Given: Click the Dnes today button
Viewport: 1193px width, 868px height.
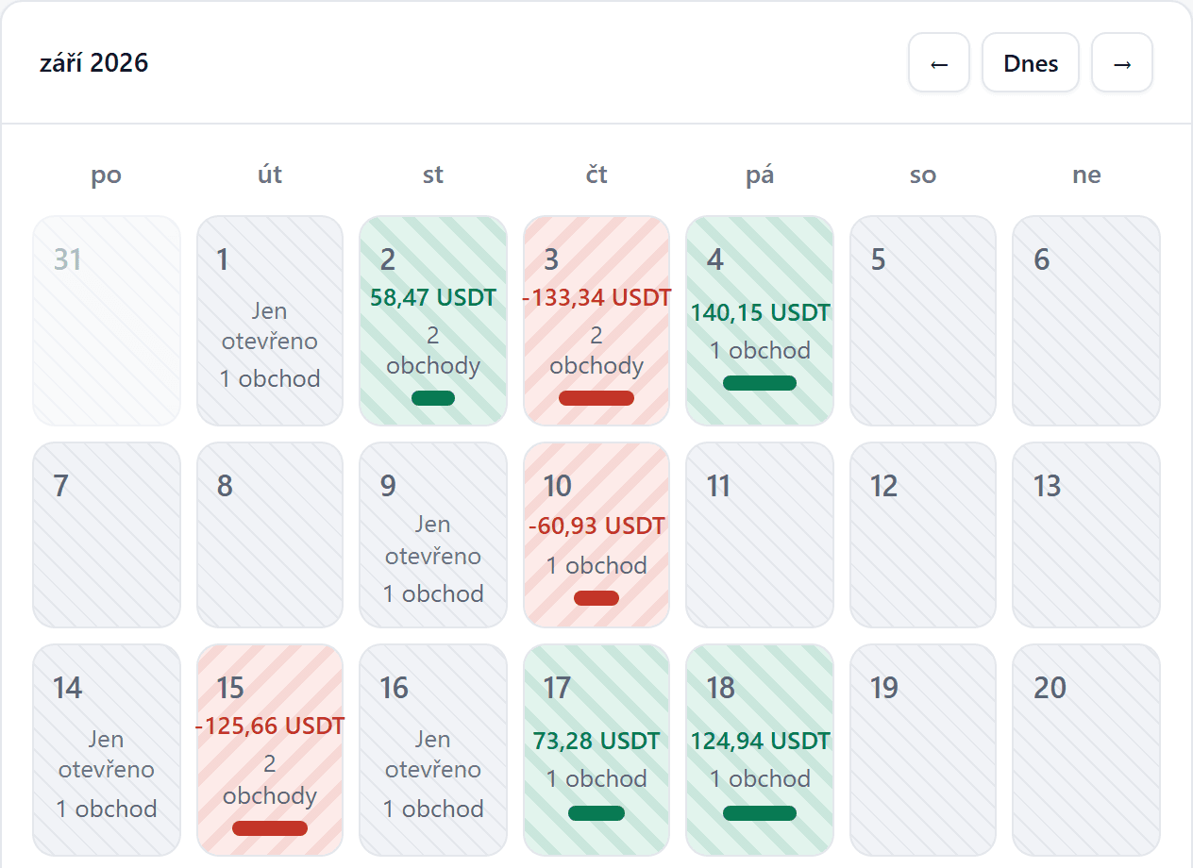Looking at the screenshot, I should (1031, 62).
